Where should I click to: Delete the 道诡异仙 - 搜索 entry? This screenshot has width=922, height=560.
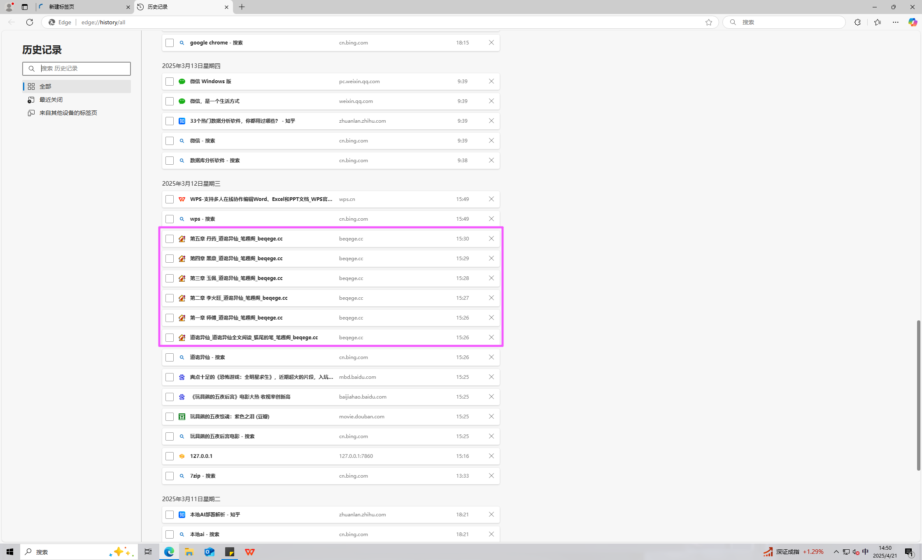491,357
